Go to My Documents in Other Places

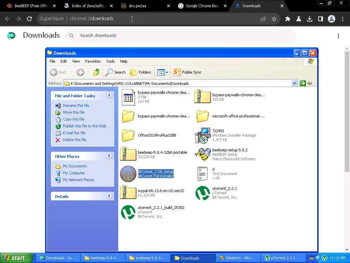[x=75, y=166]
